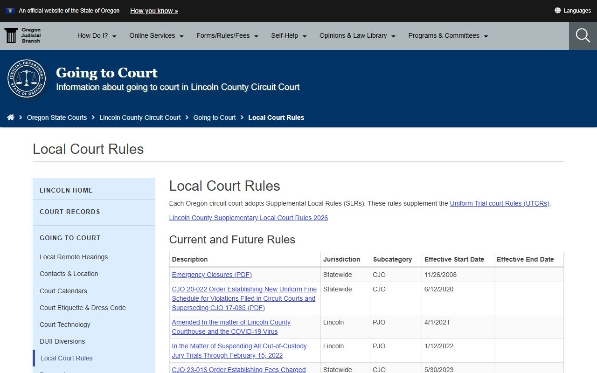Open Contacts & Location sidebar link
597x373 pixels.
(69, 274)
